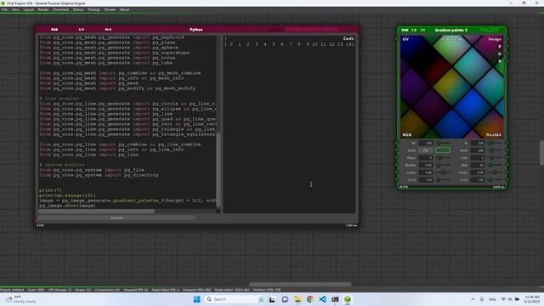
Task: Open the Donate menu
Action: [110, 9]
